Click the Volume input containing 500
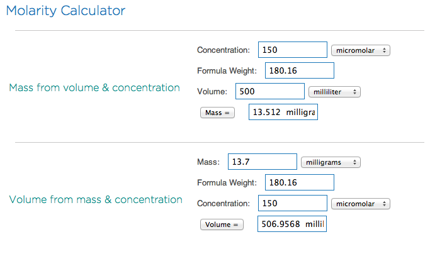Viewport: 430px width, 254px height. tap(270, 91)
